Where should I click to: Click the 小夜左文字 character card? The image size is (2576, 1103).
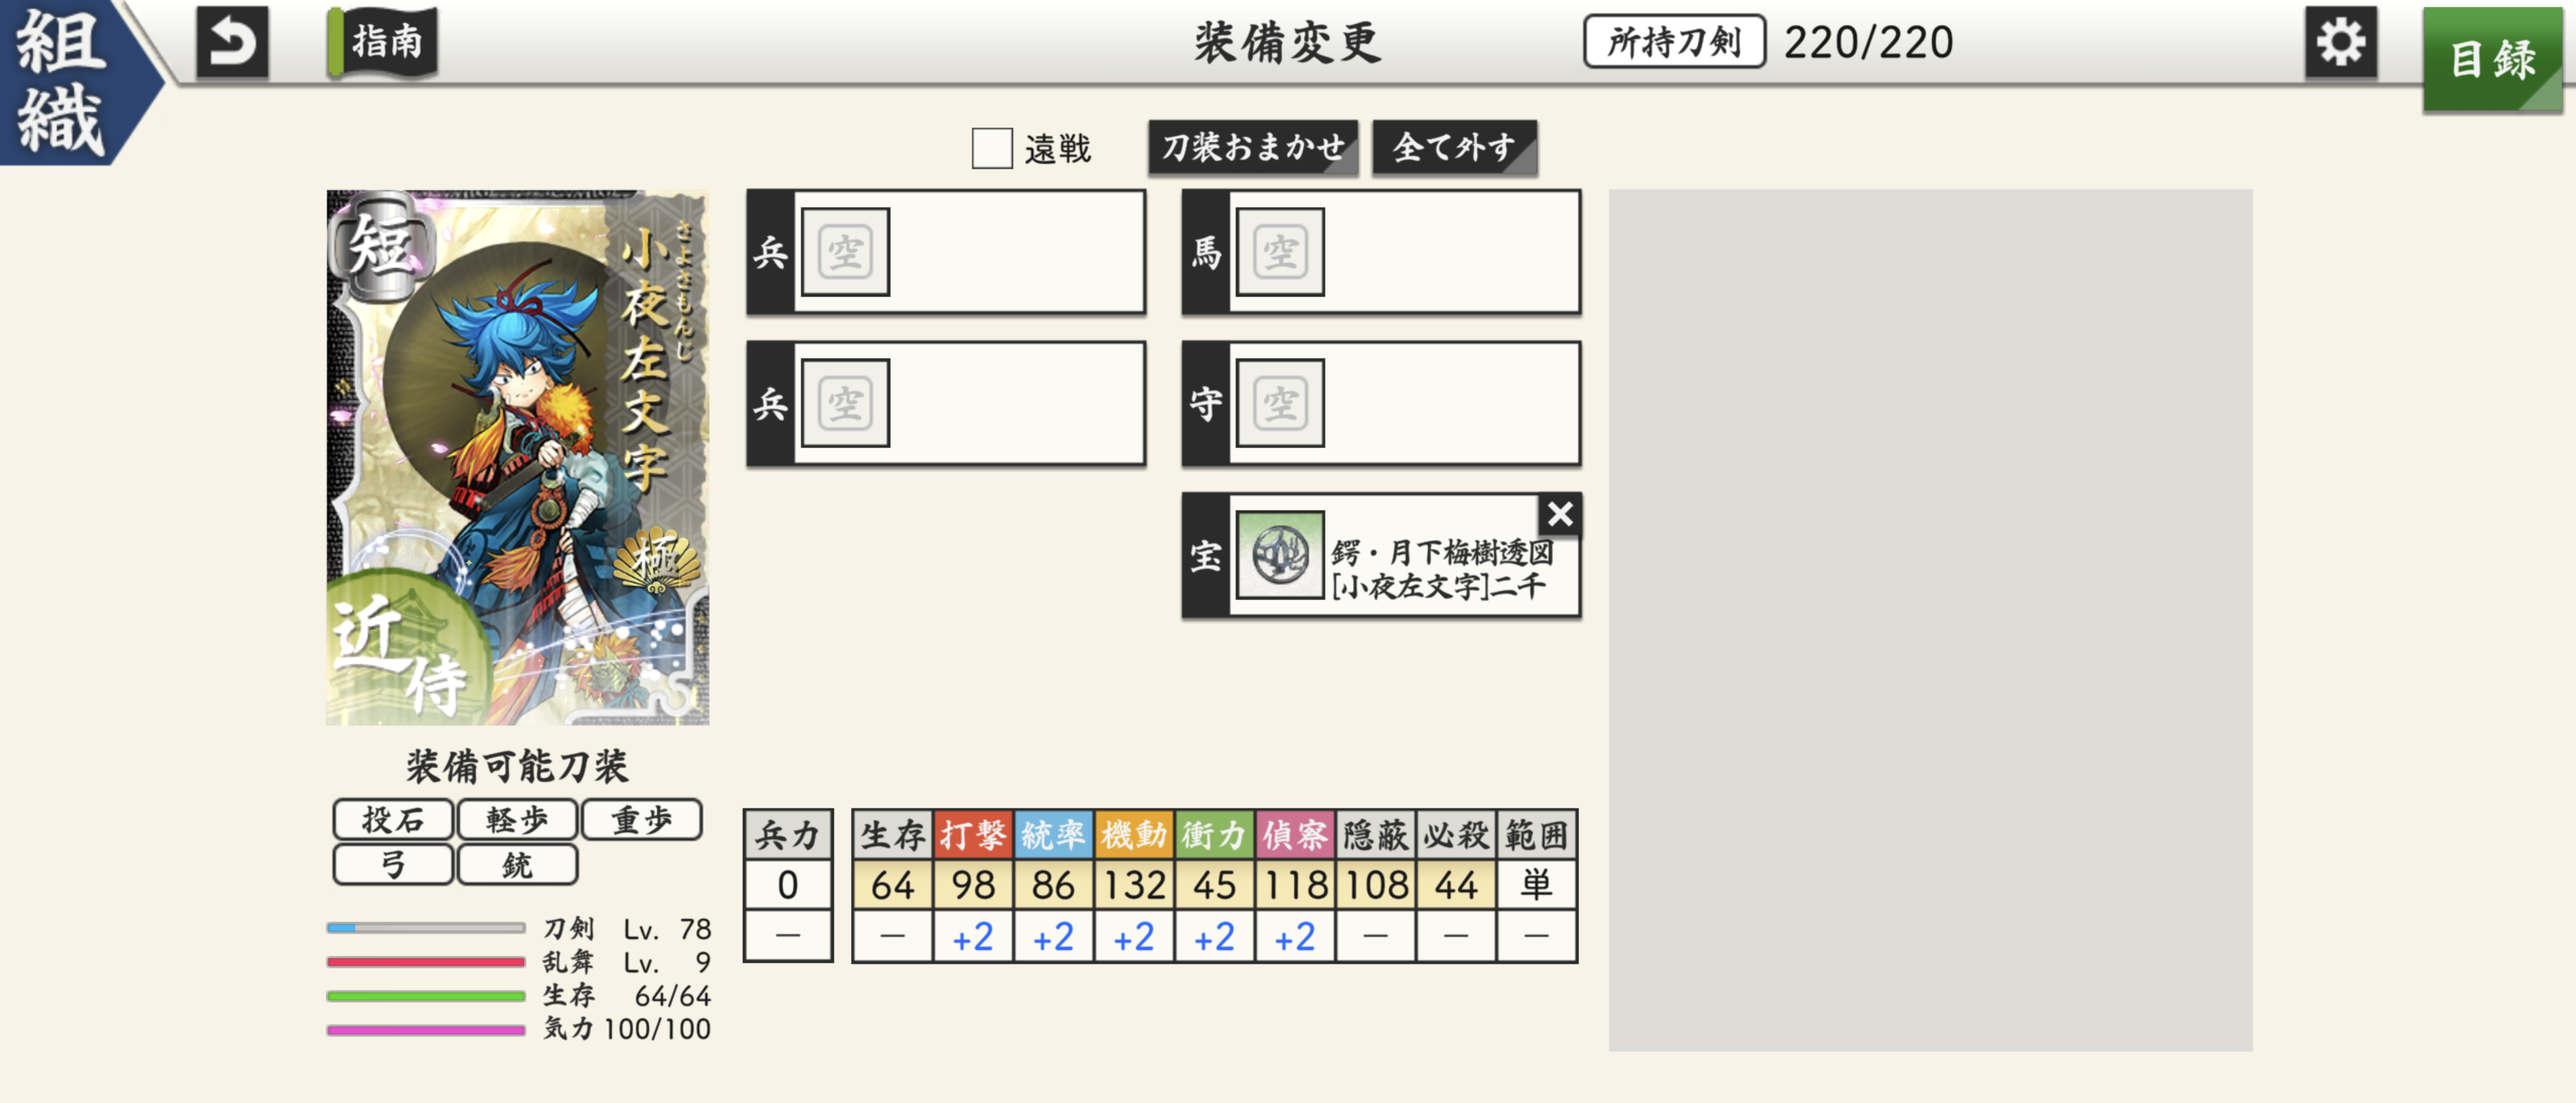(x=518, y=457)
